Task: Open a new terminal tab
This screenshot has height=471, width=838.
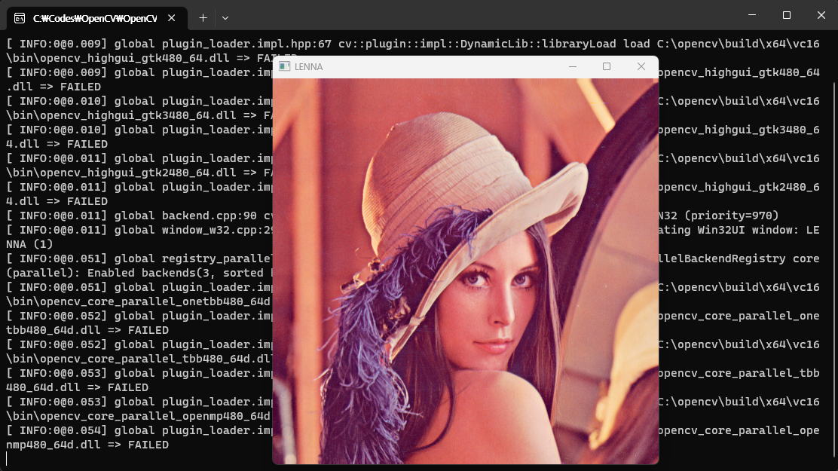Action: tap(203, 18)
